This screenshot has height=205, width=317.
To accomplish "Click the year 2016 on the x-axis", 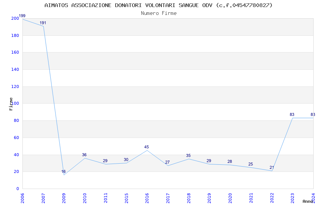I will 147,198.
